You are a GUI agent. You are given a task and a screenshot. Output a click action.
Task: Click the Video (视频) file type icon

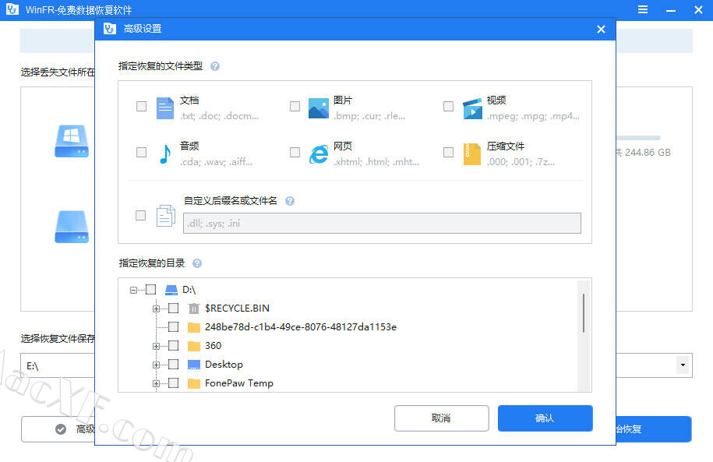[472, 108]
